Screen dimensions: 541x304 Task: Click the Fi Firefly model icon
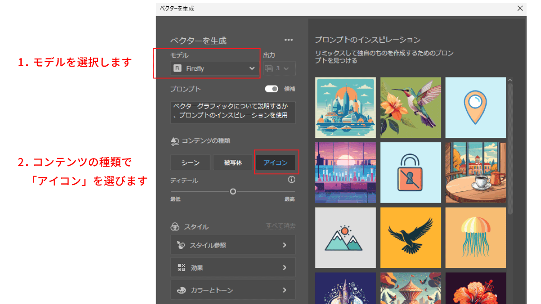(x=178, y=68)
